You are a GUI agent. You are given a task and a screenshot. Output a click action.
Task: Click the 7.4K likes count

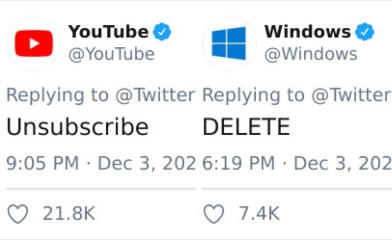pos(259,214)
